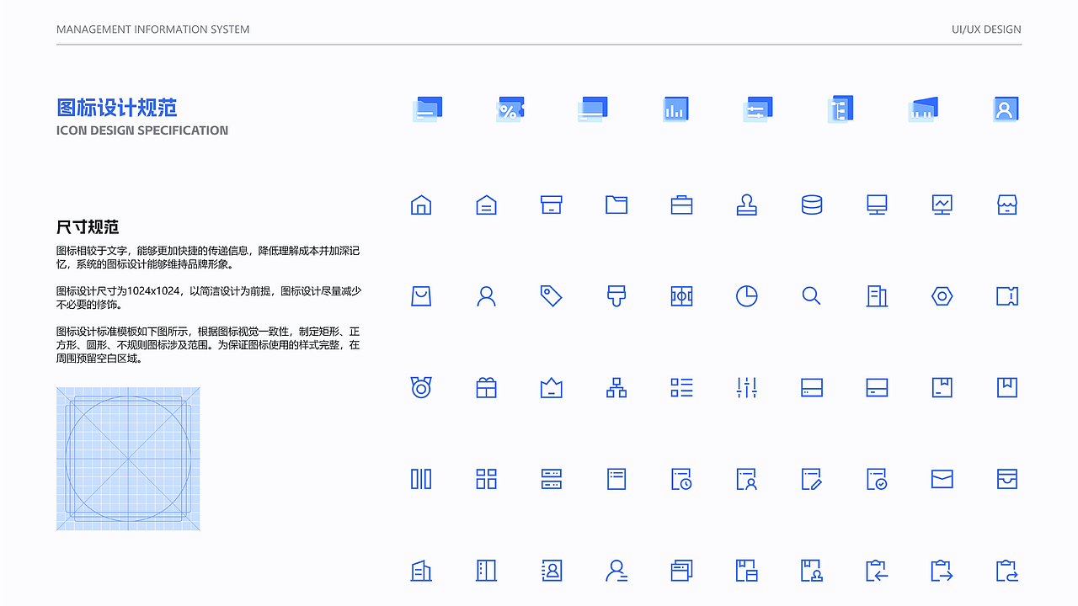Click the storefront awning icon
This screenshot has width=1078, height=606.
point(1007,205)
